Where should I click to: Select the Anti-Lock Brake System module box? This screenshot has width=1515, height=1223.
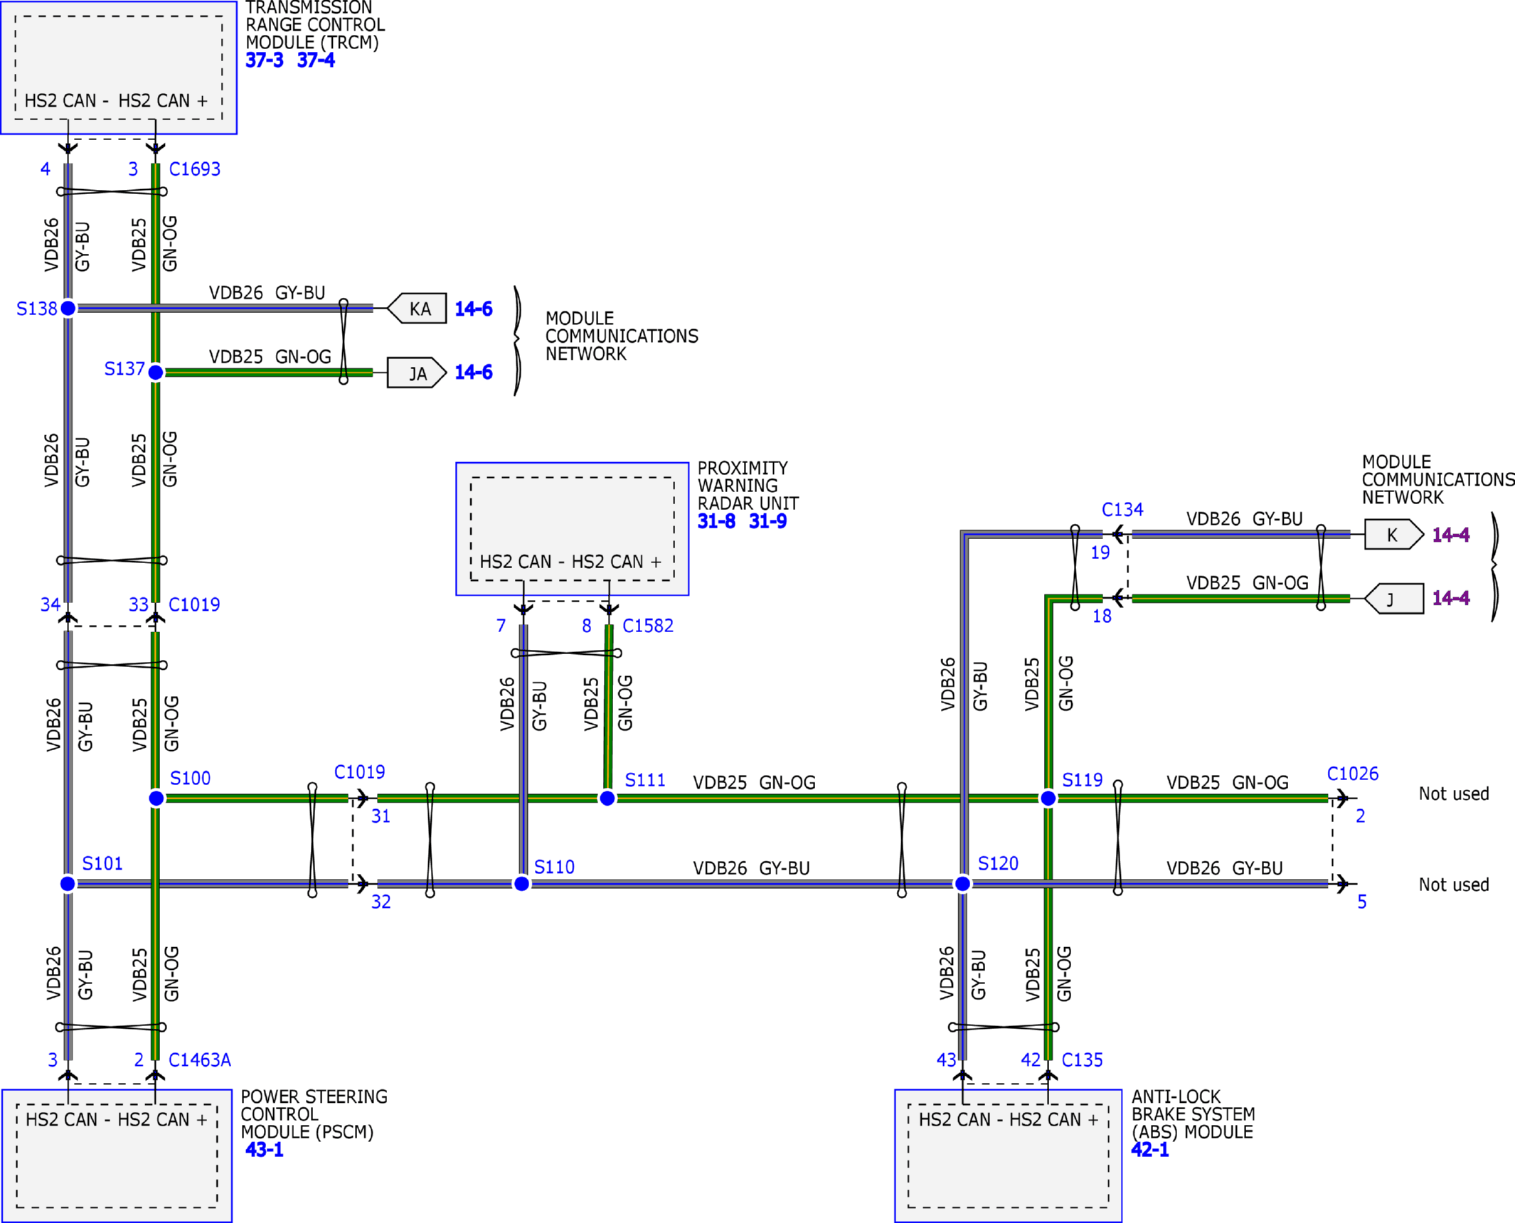point(1009,1156)
